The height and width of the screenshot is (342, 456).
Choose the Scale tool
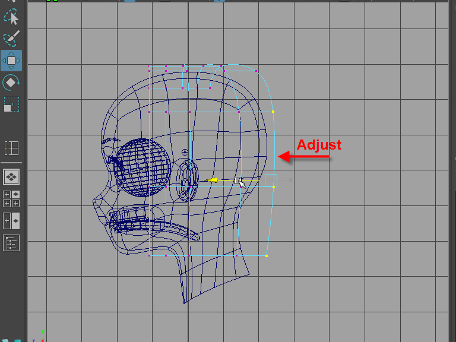click(11, 104)
